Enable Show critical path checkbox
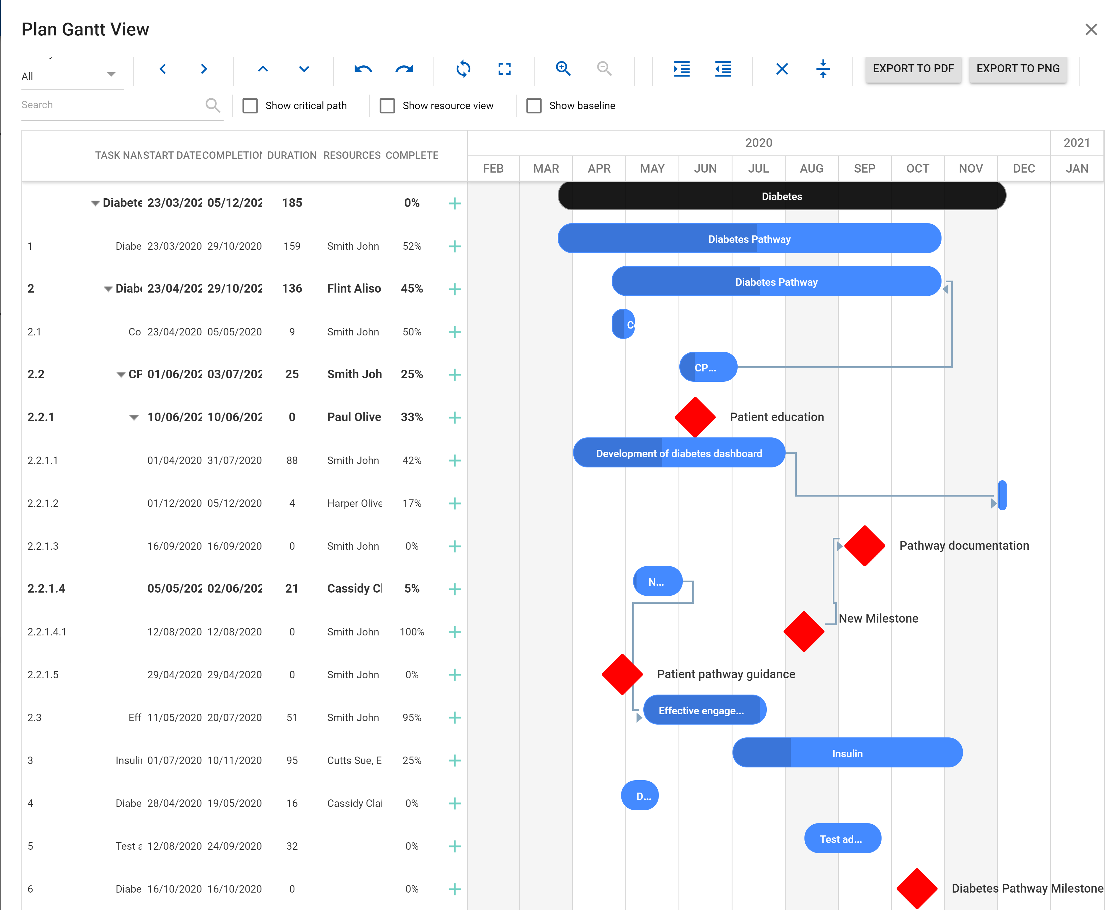Viewport: 1114px width, 910px height. pos(250,106)
